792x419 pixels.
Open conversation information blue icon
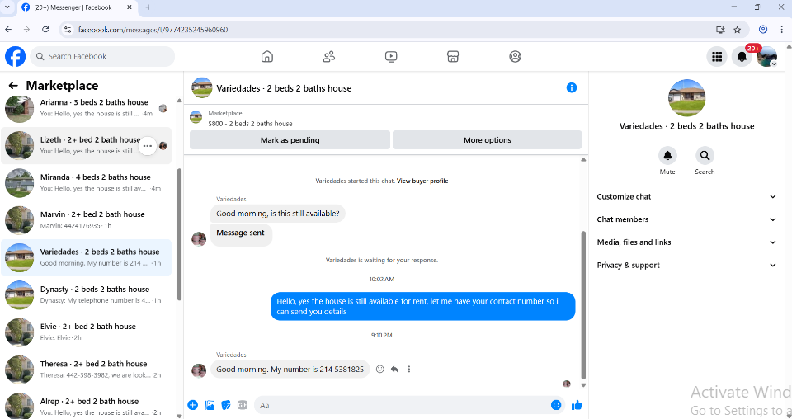(x=571, y=87)
